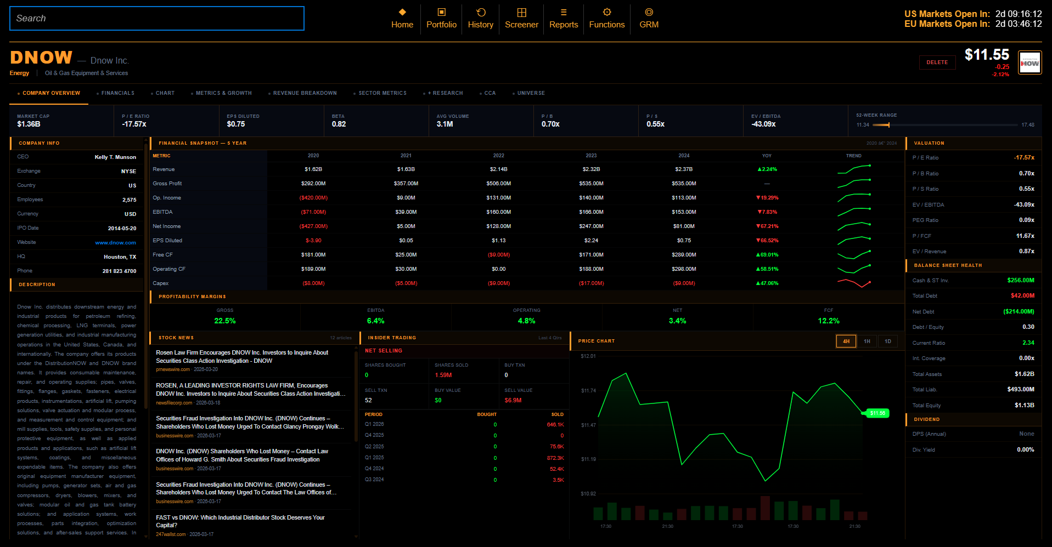Click CEO Kelly T. Munson entry
Viewport: 1052px width, 547px height.
click(76, 157)
